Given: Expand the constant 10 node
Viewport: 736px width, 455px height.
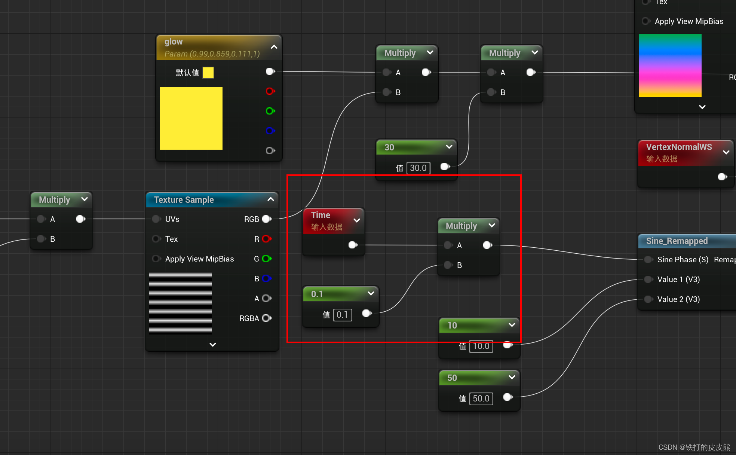Looking at the screenshot, I should [x=512, y=325].
